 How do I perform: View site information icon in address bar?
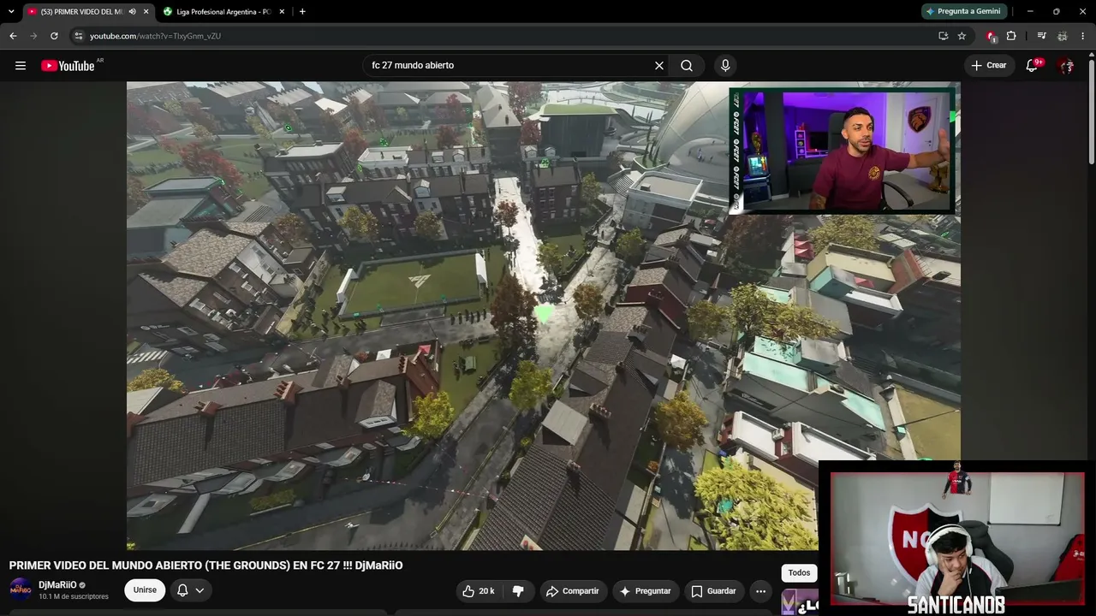pyautogui.click(x=79, y=36)
